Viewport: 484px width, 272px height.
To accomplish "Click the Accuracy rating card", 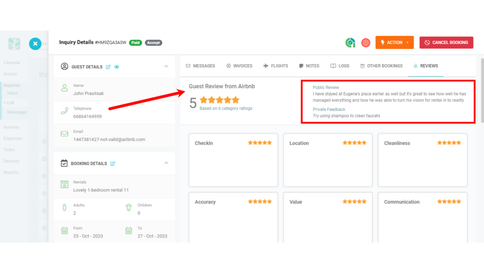I will 233,217.
